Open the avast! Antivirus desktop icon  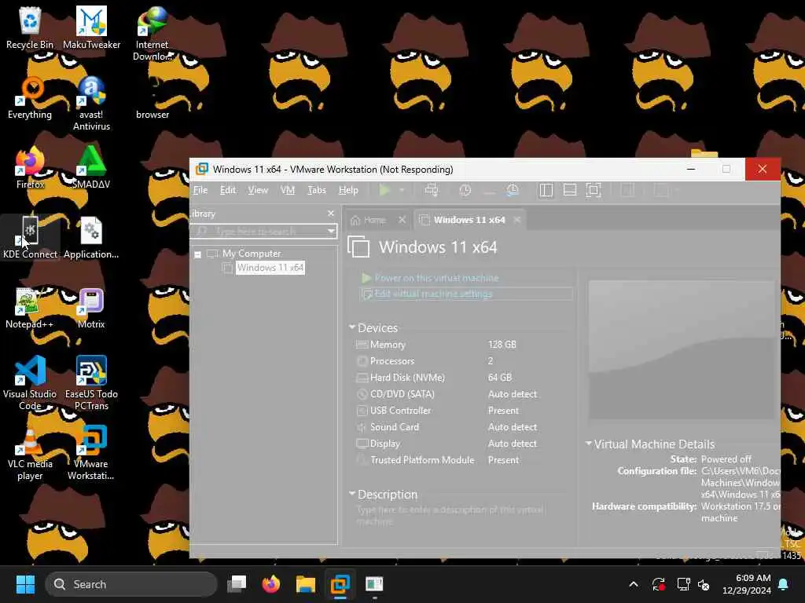pos(91,104)
